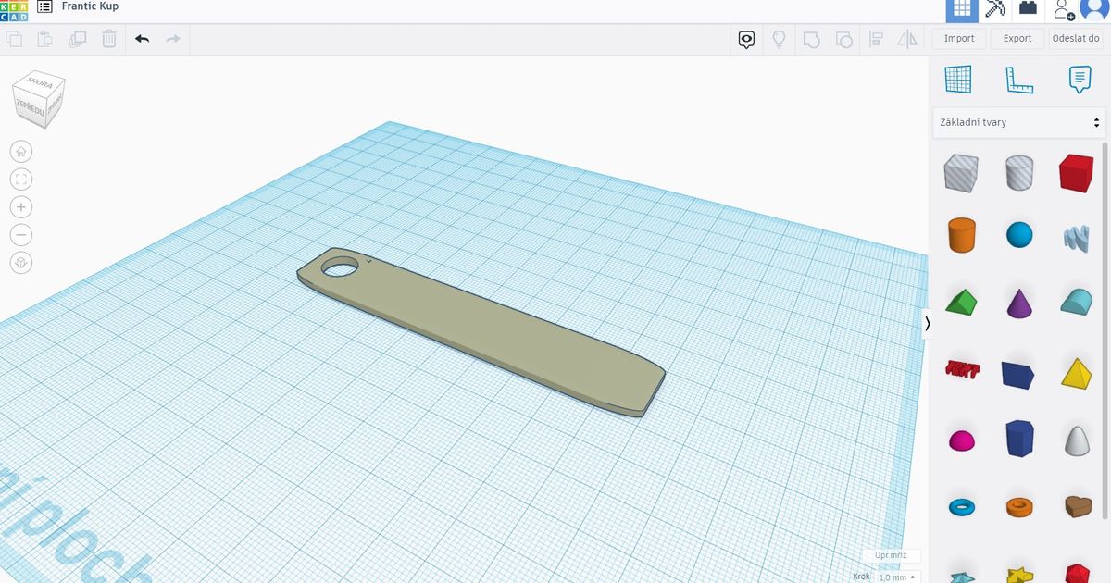1111x583 pixels.
Task: Open the Notes tool
Action: (1079, 79)
